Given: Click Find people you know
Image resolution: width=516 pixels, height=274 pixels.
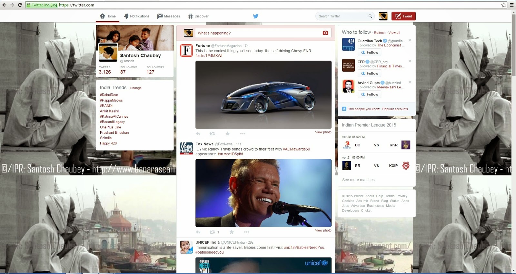Looking at the screenshot, I should tap(363, 109).
